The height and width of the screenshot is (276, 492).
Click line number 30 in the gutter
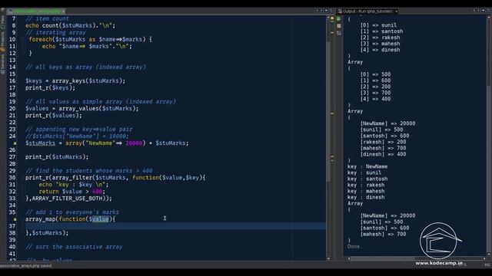point(12,178)
